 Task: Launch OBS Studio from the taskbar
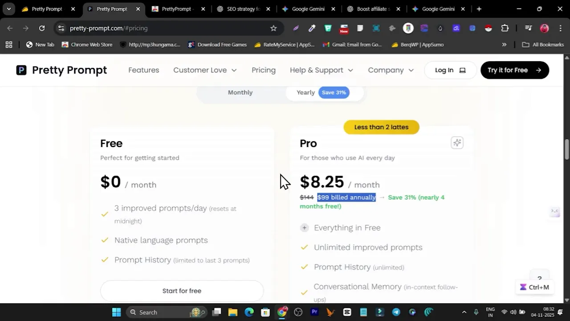coord(298,312)
